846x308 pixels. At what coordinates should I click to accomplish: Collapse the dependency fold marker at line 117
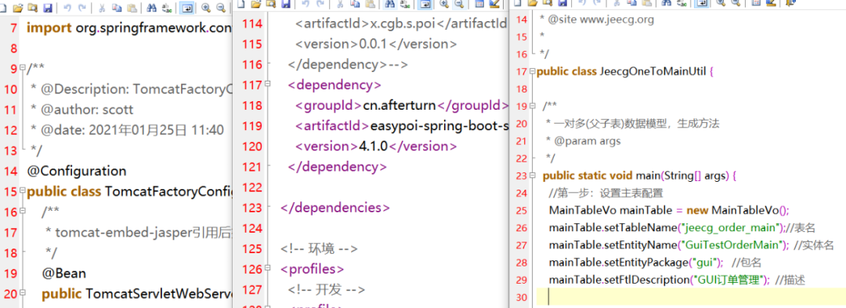[x=267, y=85]
